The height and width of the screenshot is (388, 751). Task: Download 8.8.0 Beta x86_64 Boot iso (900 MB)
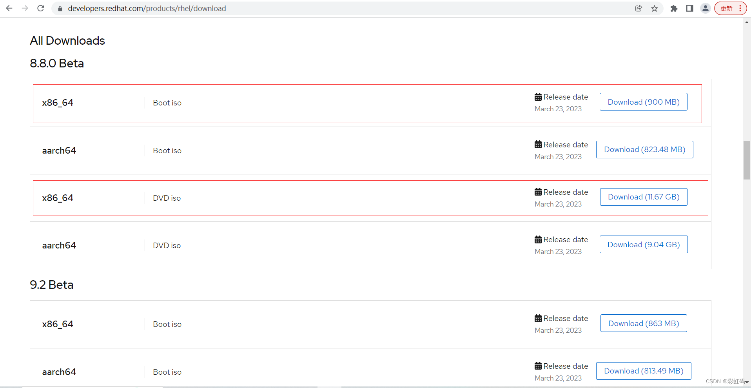tap(643, 102)
